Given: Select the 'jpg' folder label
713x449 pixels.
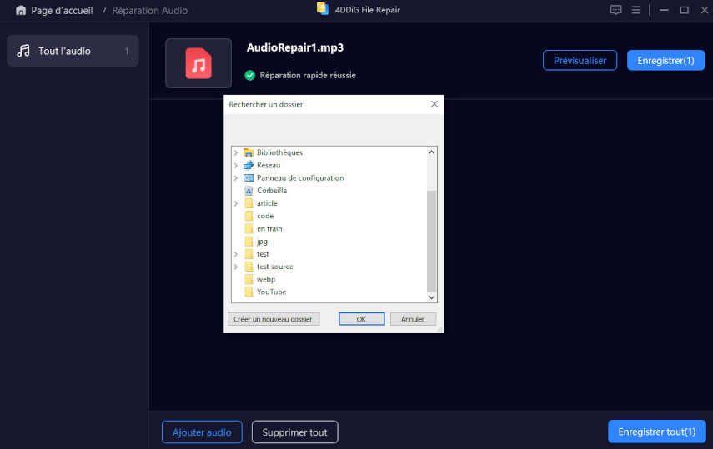Looking at the screenshot, I should pos(262,242).
